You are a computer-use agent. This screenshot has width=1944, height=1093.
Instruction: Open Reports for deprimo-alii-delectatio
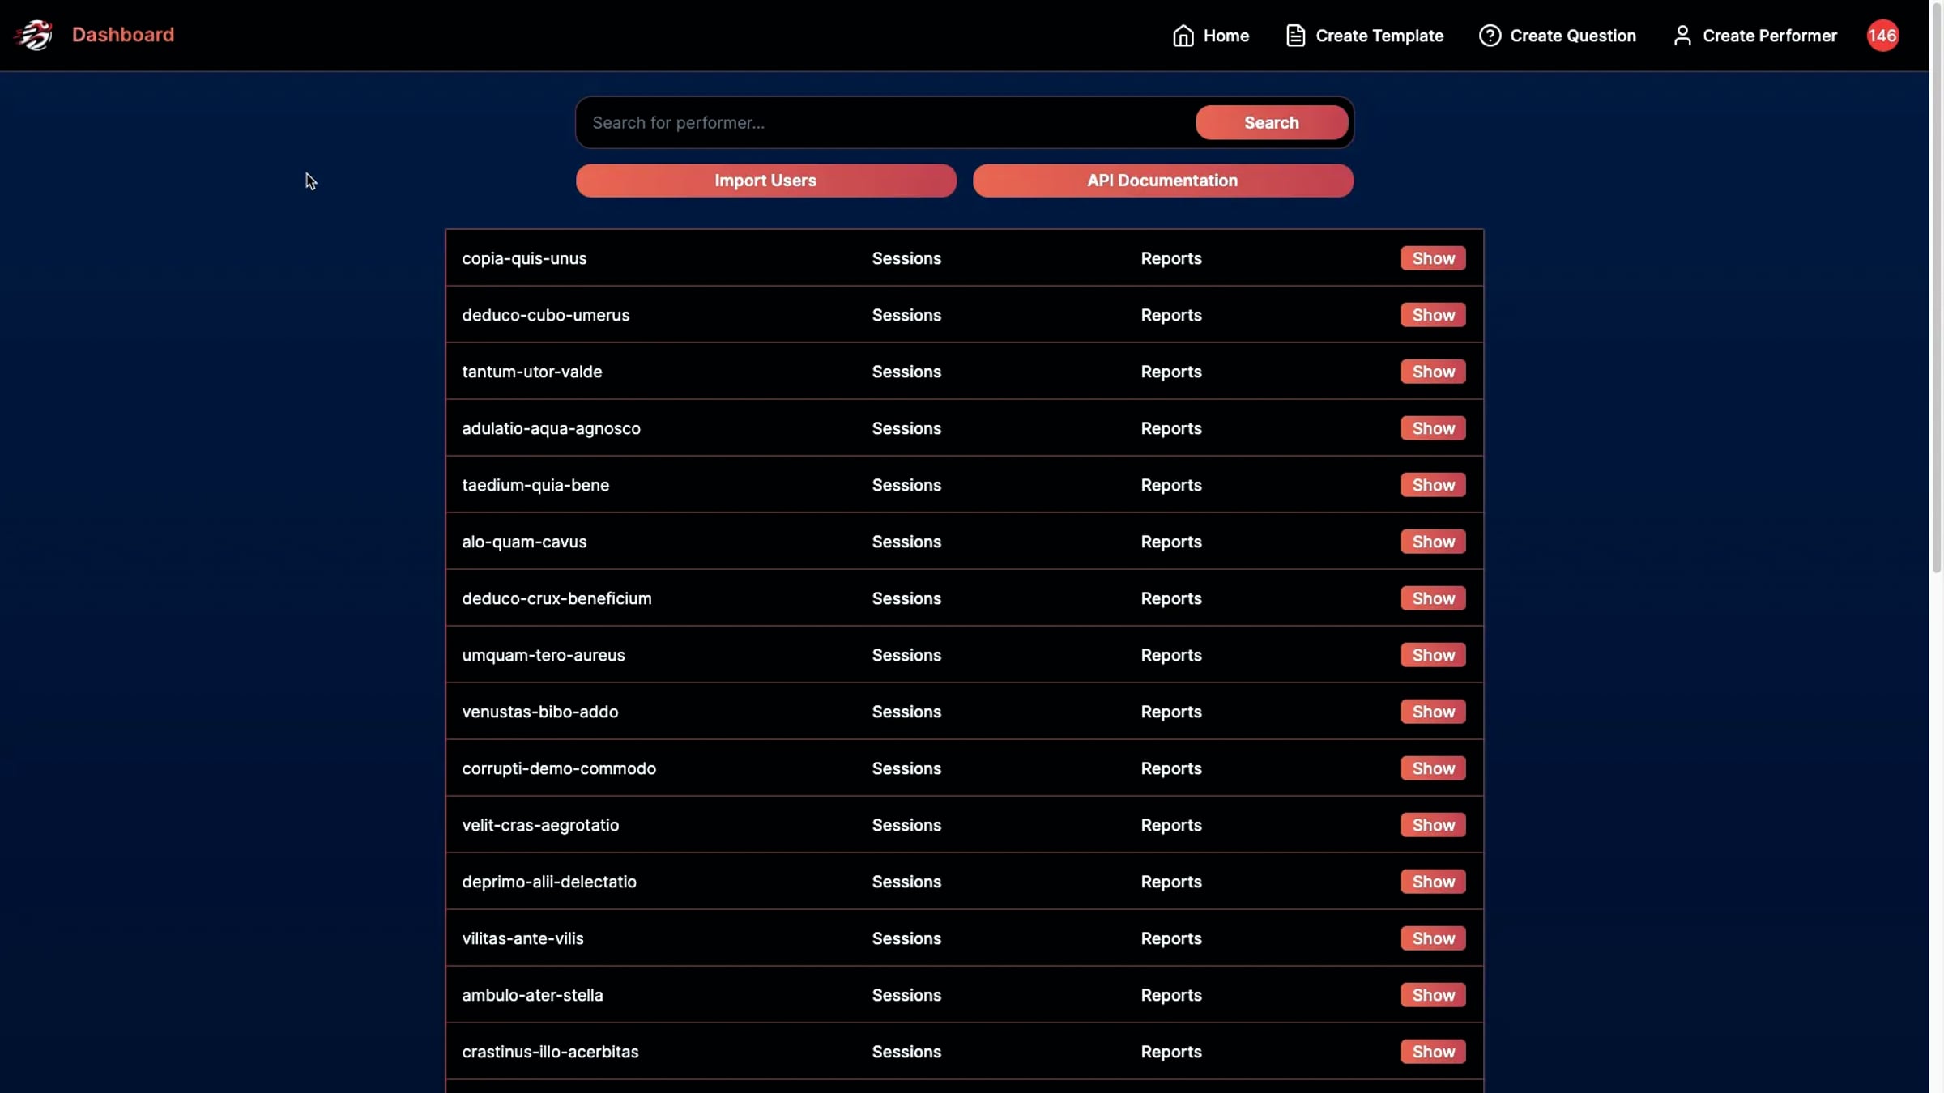click(1171, 882)
